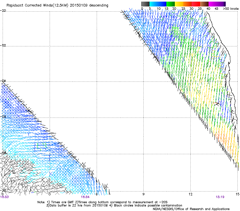Screen dimensions: 240x211
Task: Click the 'NOAA/NESDIS/Office of Research and Applications' credit
Action: tap(191, 209)
